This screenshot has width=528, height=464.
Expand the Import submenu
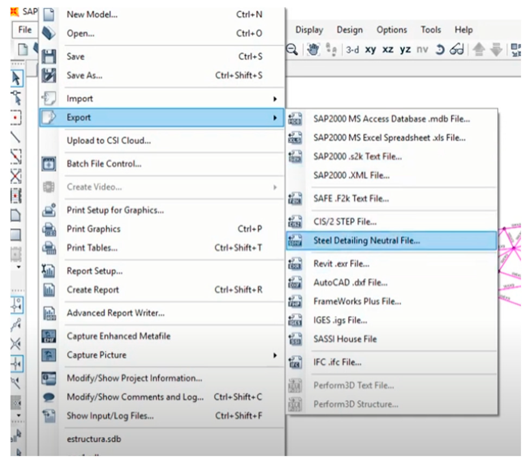tap(275, 99)
